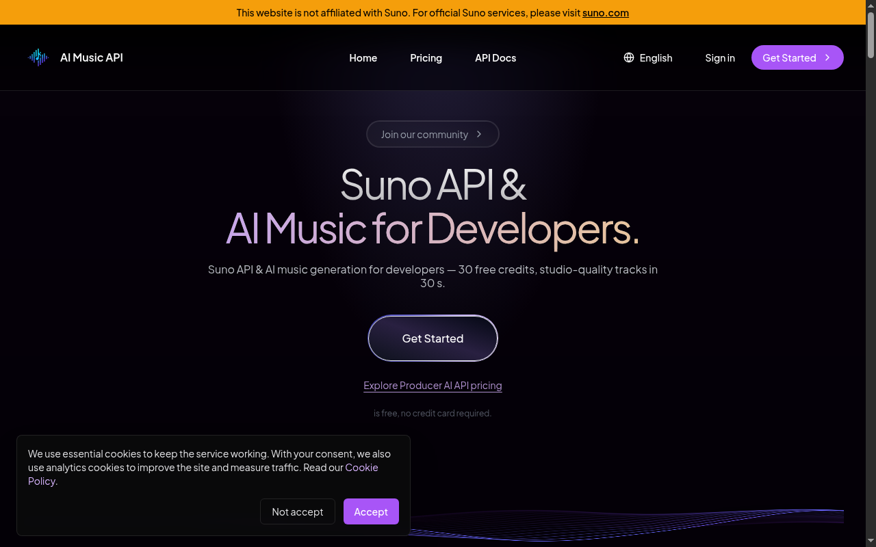Viewport: 876px width, 547px height.
Task: Open Explore Producer AI API pricing link
Action: pyautogui.click(x=433, y=386)
